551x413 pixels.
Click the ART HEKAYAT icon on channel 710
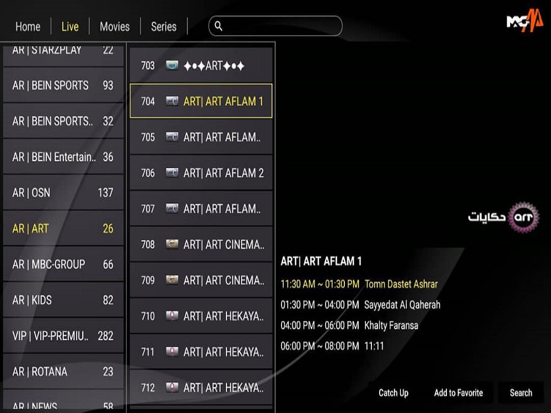172,316
